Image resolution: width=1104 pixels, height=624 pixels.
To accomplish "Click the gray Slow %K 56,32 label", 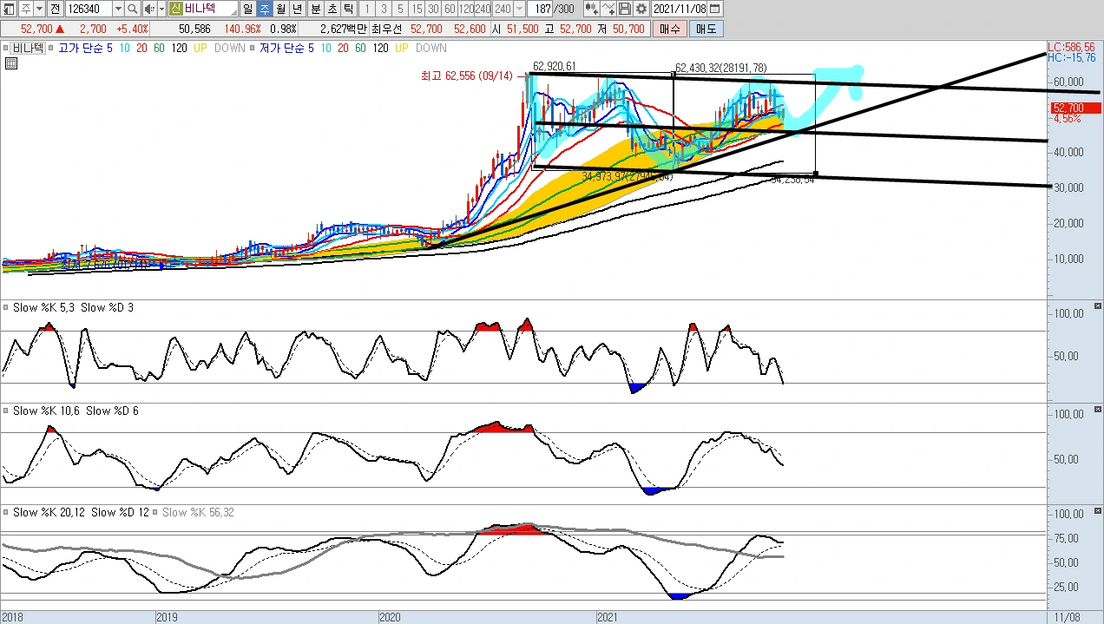I will point(198,513).
